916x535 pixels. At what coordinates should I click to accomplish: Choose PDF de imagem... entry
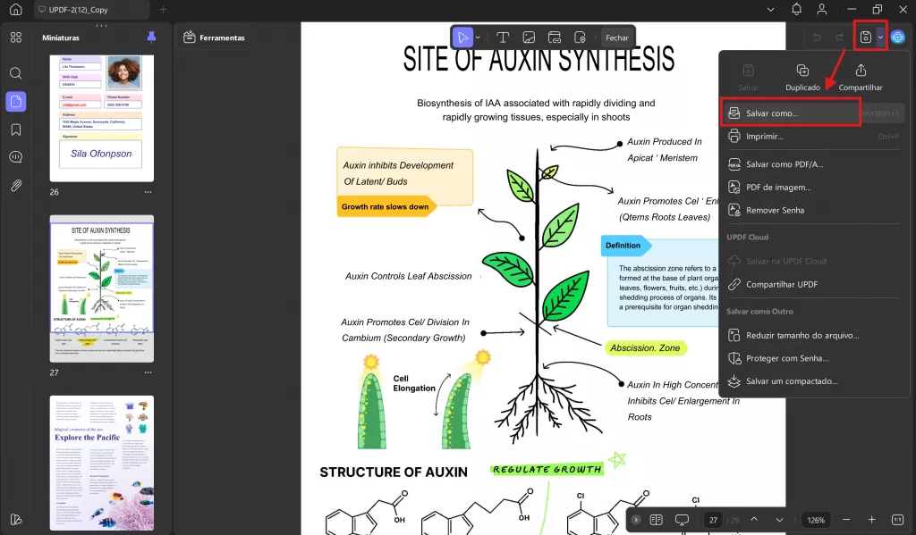(813, 188)
